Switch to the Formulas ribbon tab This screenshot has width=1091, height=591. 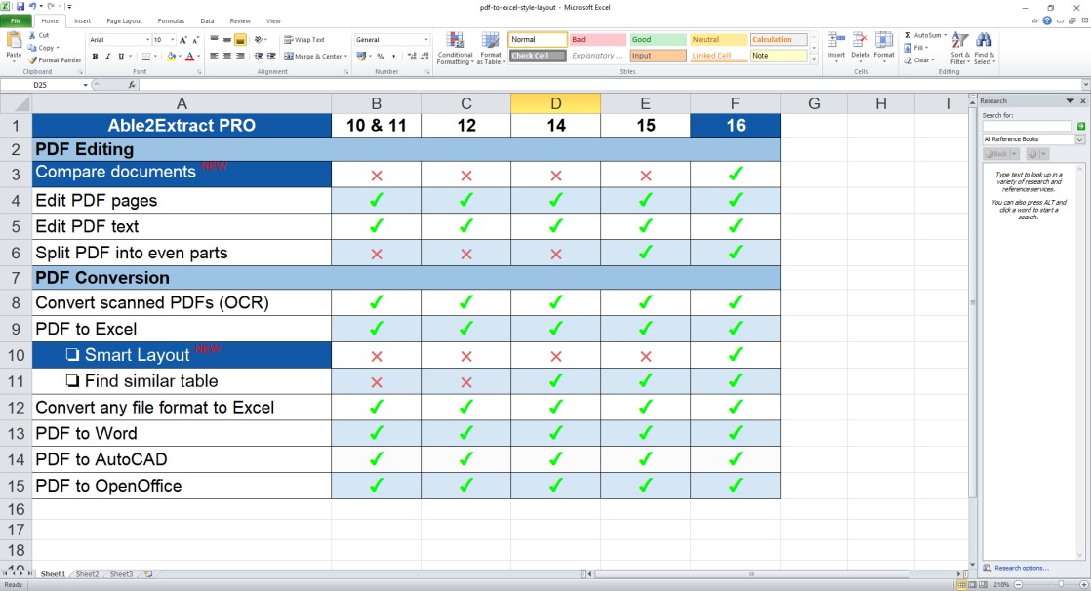point(172,20)
